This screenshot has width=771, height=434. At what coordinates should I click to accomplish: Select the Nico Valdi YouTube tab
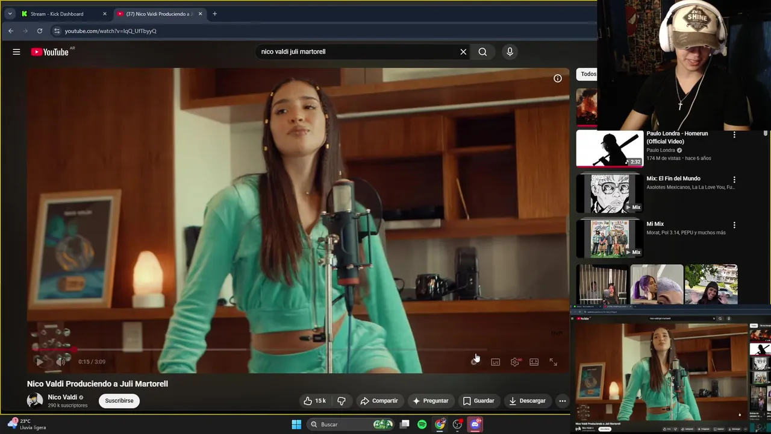158,14
